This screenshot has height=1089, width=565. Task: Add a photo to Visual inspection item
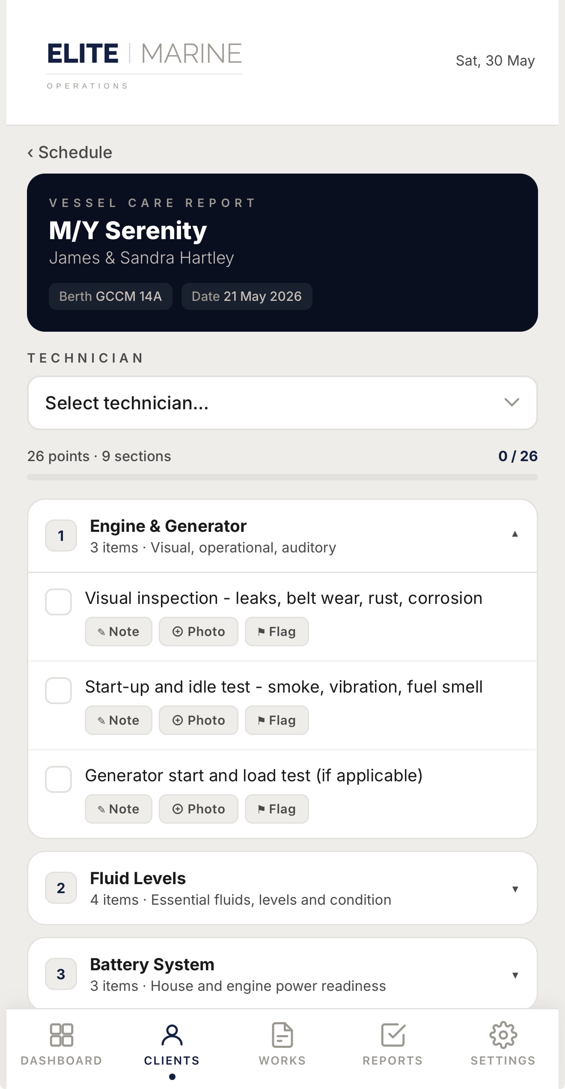click(x=199, y=631)
